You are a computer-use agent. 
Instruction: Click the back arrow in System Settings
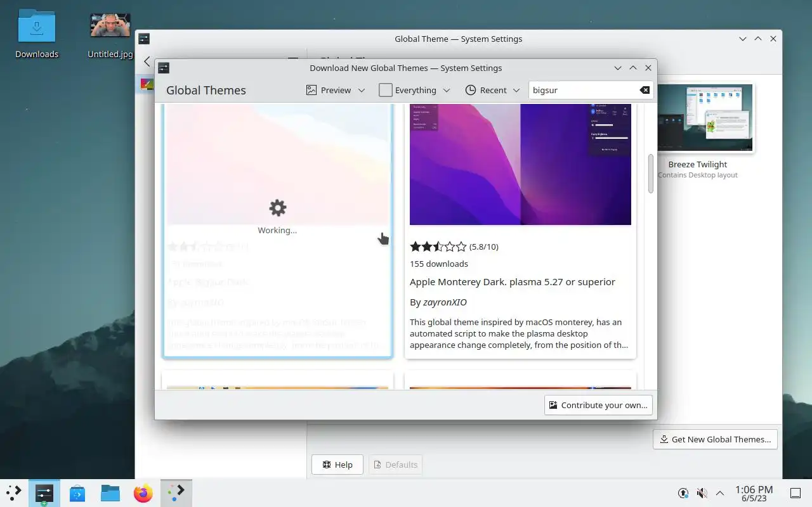147,61
